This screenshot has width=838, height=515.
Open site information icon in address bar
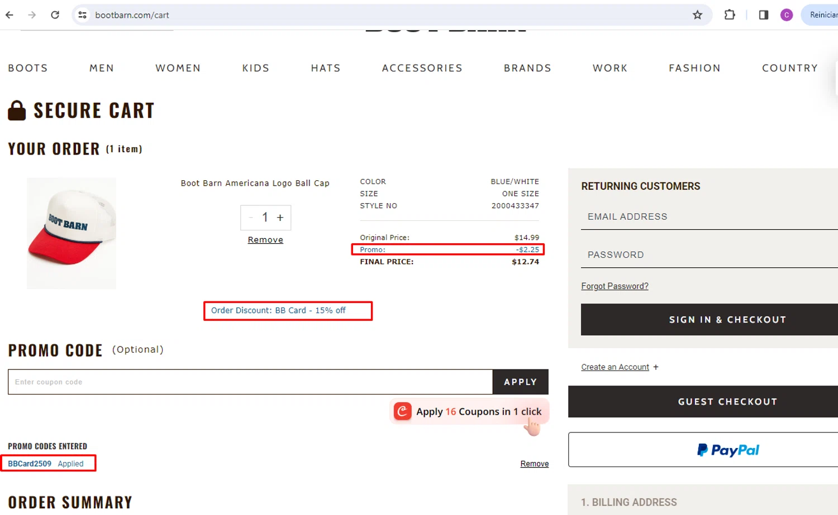83,15
